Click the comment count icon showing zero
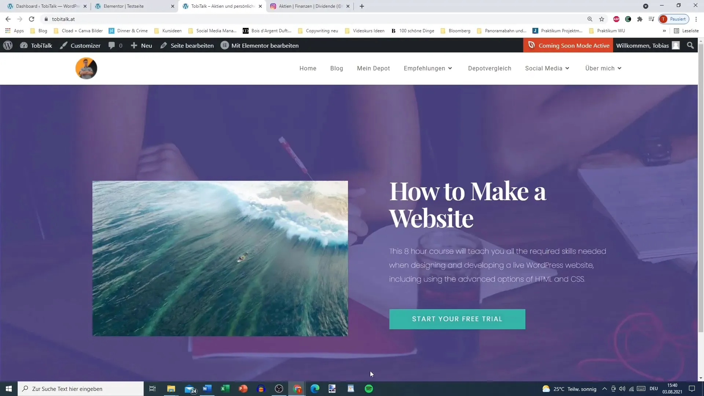Screen dimensions: 704x396 click(115, 45)
